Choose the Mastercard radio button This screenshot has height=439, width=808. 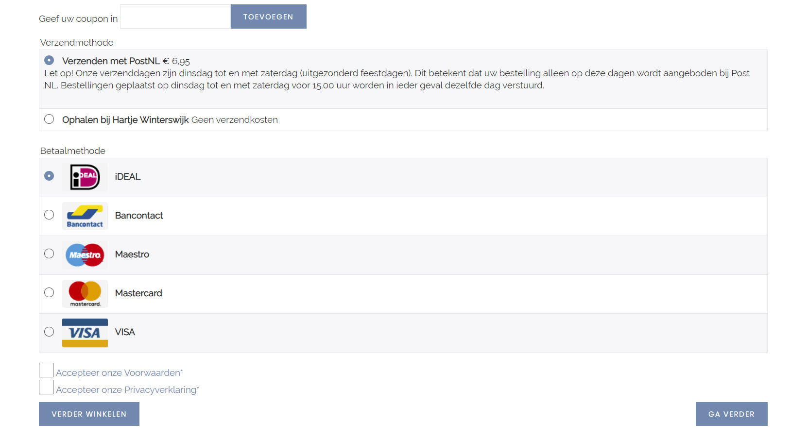[x=49, y=292]
